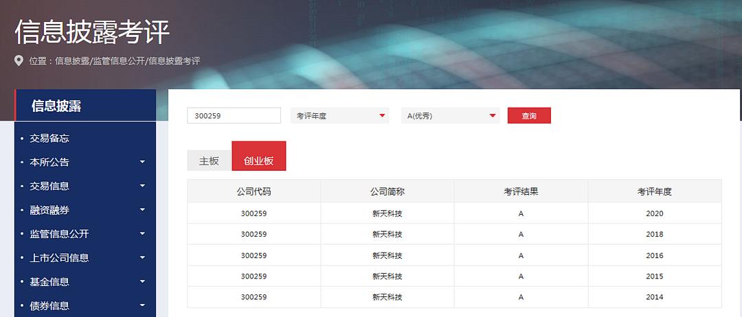Click the 公司代码 column header
Image resolution: width=742 pixels, height=317 pixels.
pyautogui.click(x=254, y=191)
